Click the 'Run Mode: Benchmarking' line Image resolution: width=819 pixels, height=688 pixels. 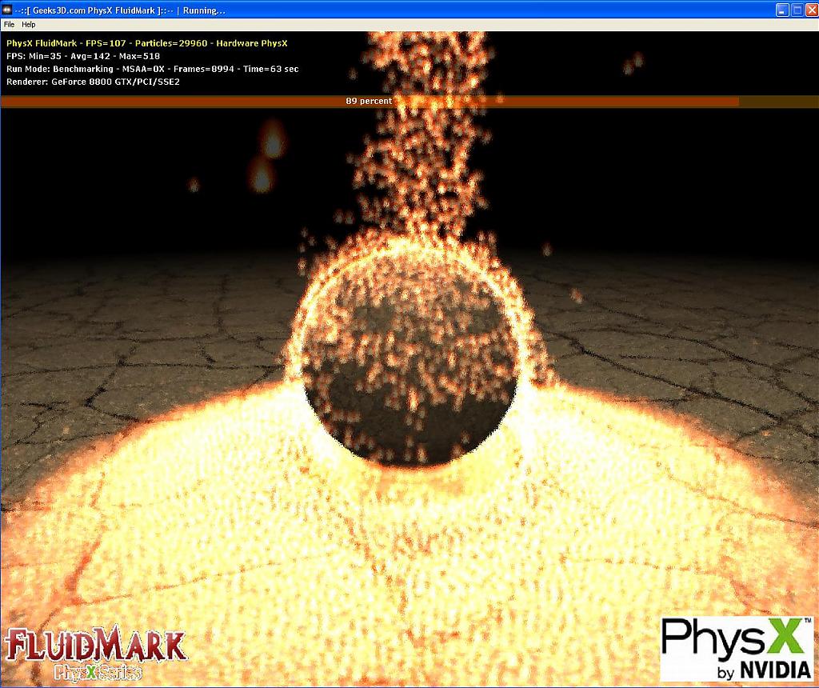[x=153, y=69]
